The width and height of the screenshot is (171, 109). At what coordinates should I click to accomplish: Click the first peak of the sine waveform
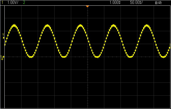[x=14, y=25]
